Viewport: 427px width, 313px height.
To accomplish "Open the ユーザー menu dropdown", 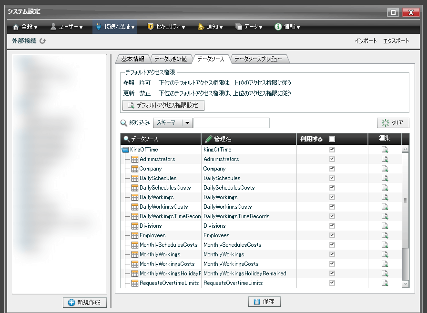I will (x=66, y=27).
